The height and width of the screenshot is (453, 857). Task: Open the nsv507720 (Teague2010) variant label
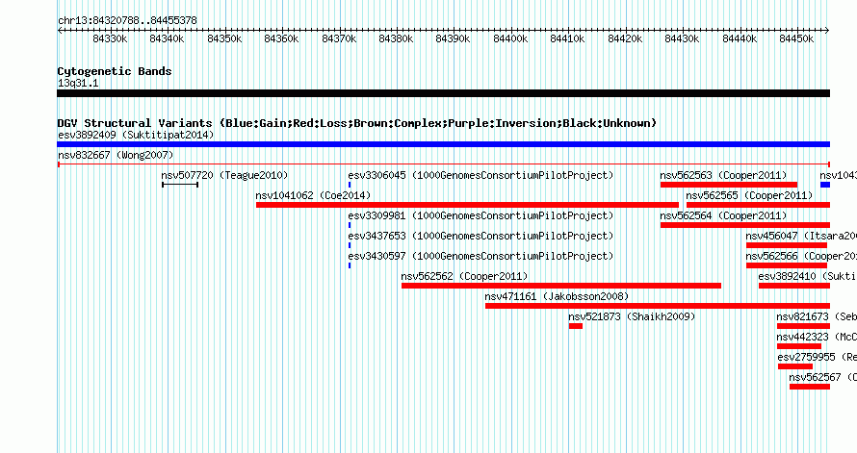pyautogui.click(x=224, y=175)
